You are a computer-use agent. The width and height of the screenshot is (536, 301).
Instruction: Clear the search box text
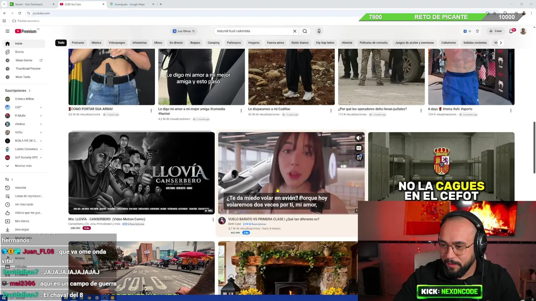coord(295,31)
